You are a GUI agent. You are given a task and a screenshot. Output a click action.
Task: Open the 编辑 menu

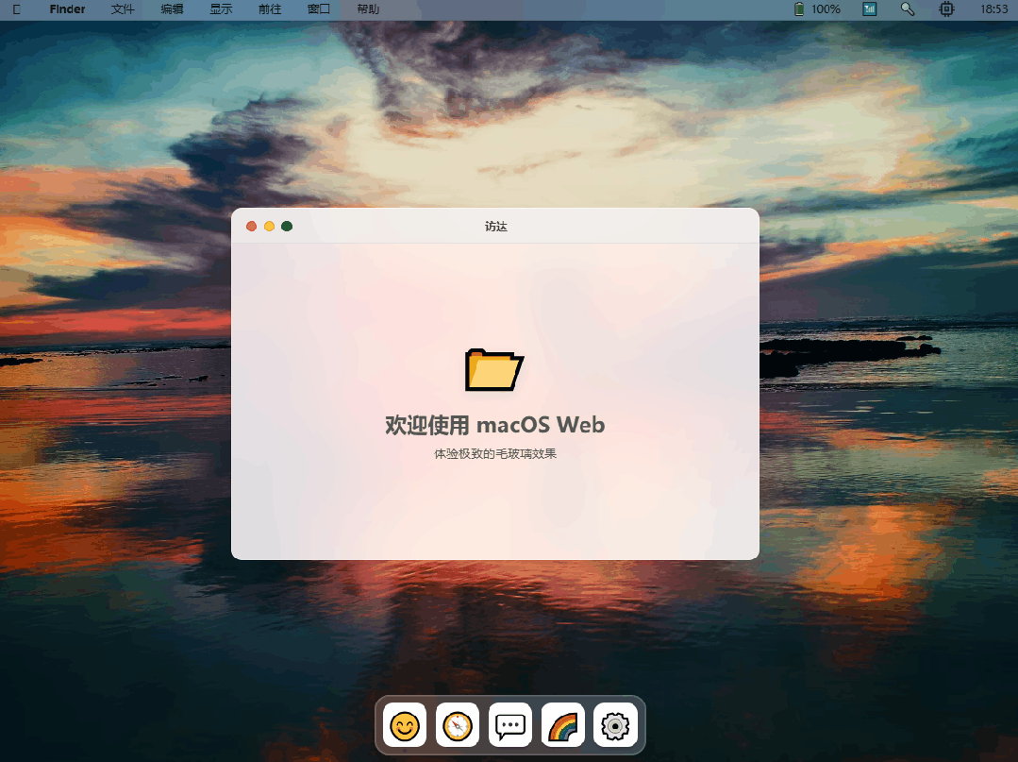[x=172, y=9]
